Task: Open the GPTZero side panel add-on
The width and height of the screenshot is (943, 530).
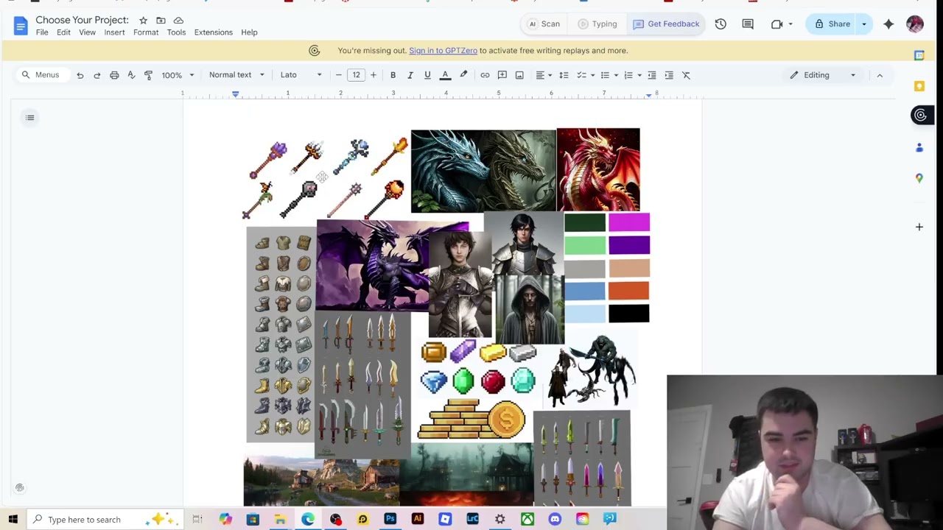Action: pyautogui.click(x=920, y=115)
